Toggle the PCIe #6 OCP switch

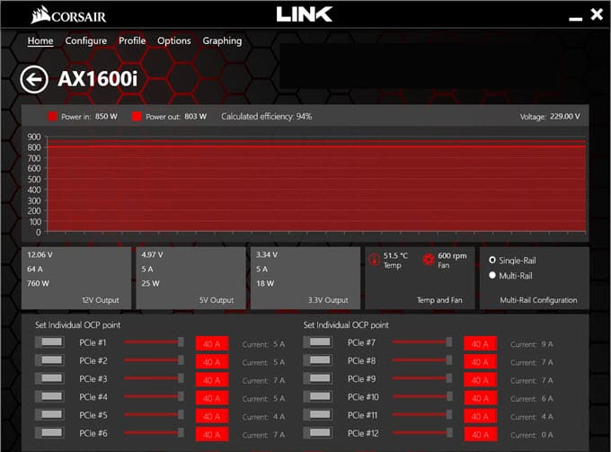(49, 432)
